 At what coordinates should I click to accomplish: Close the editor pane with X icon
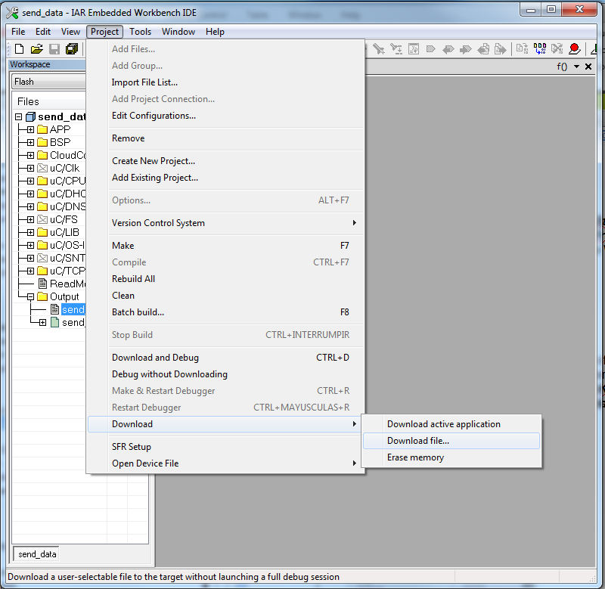pyautogui.click(x=588, y=67)
